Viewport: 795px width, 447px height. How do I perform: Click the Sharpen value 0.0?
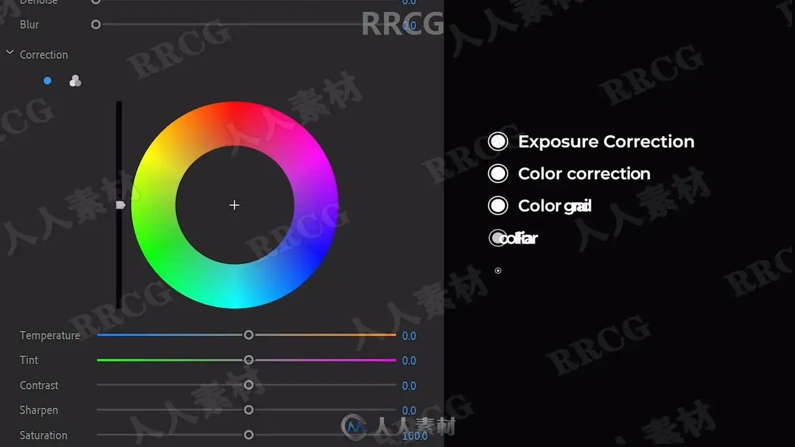(x=409, y=411)
